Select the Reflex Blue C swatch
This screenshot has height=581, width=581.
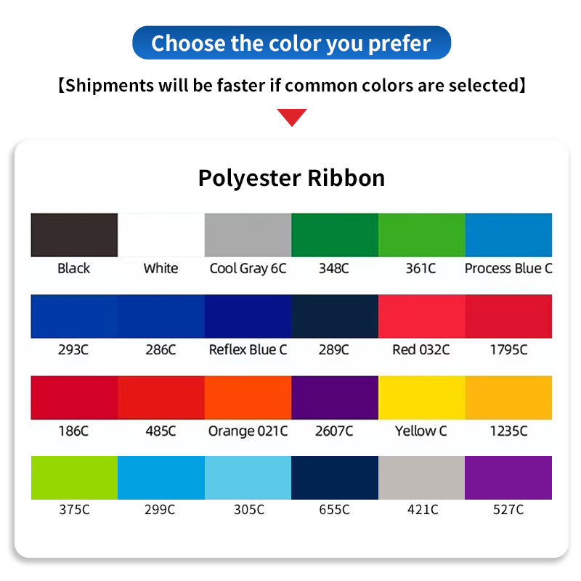point(248,317)
